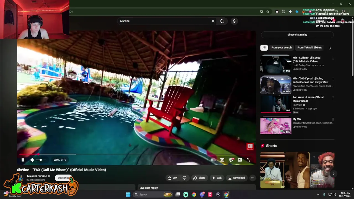Open the Share dialog
This screenshot has height=199, width=354.
(199, 178)
